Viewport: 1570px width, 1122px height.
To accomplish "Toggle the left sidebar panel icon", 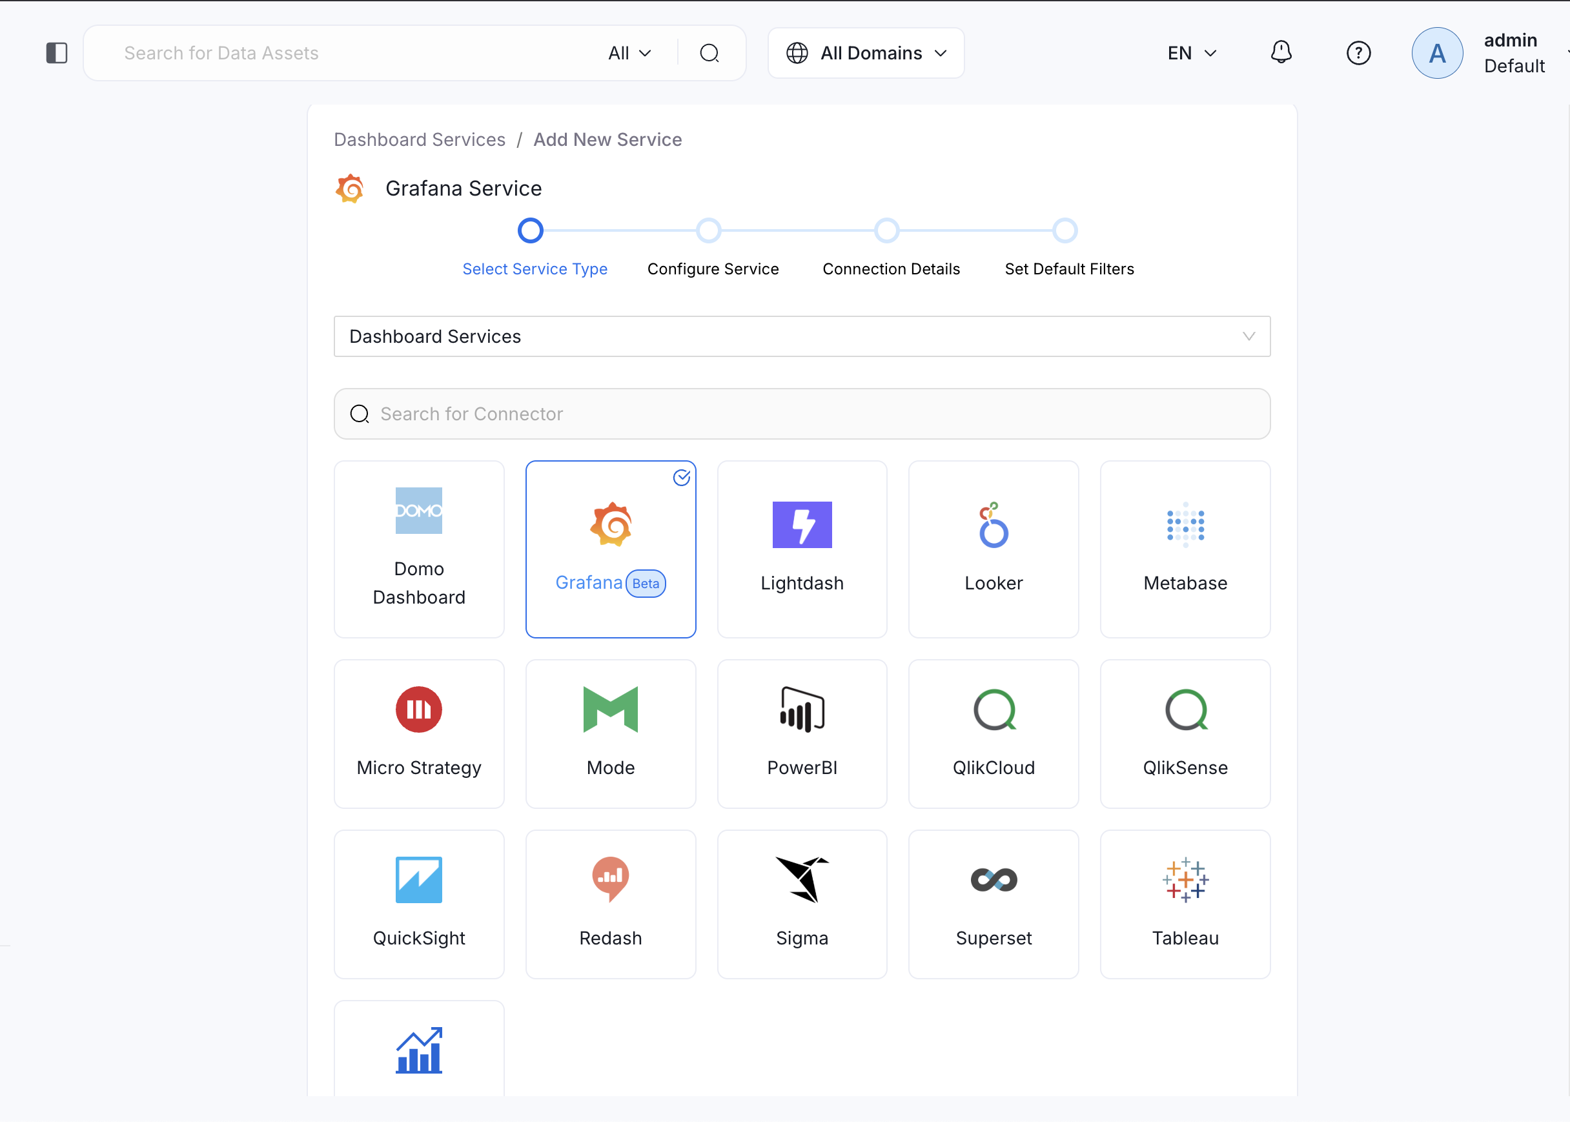I will [x=57, y=52].
